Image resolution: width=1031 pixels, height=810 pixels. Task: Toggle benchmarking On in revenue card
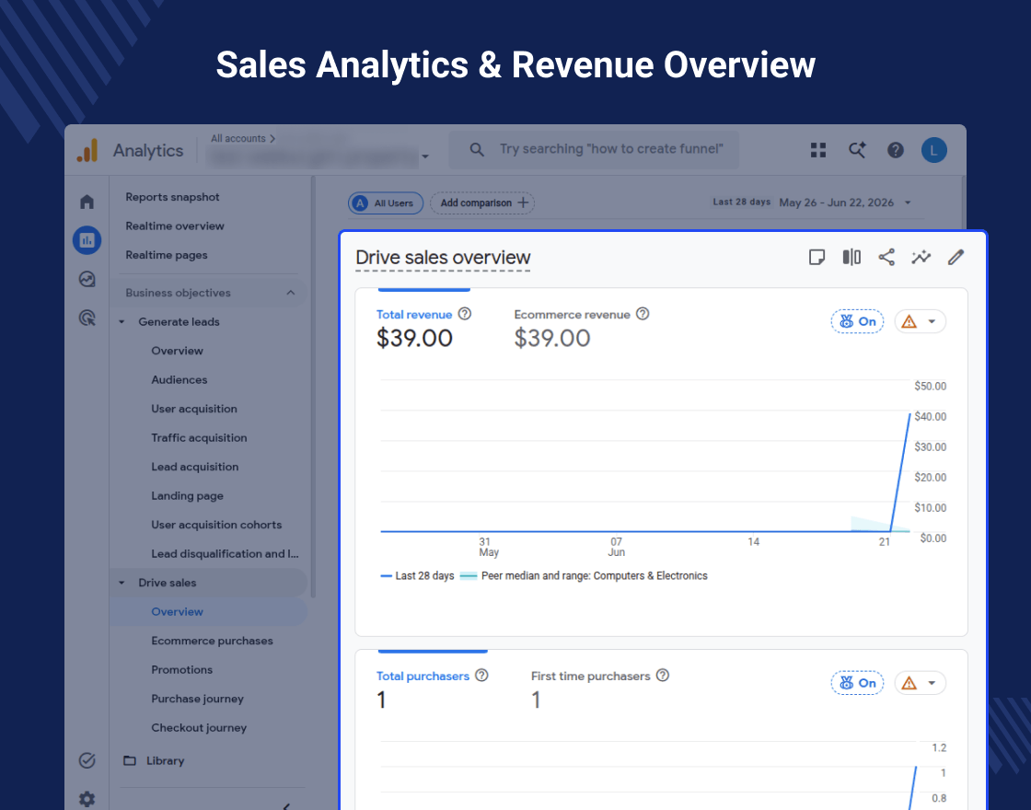pyautogui.click(x=857, y=321)
